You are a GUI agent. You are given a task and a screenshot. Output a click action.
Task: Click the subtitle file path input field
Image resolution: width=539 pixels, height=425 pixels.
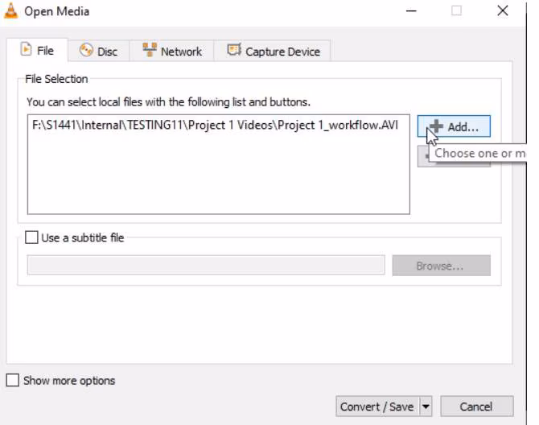point(206,266)
